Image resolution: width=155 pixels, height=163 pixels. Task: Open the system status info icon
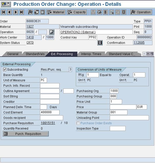click(100, 43)
